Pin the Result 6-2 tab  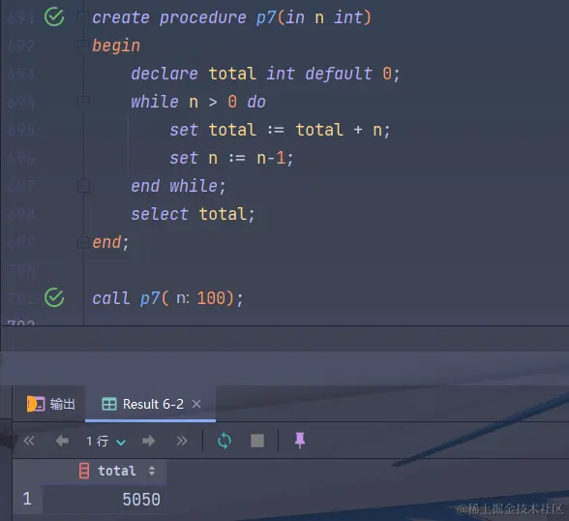pos(300,441)
